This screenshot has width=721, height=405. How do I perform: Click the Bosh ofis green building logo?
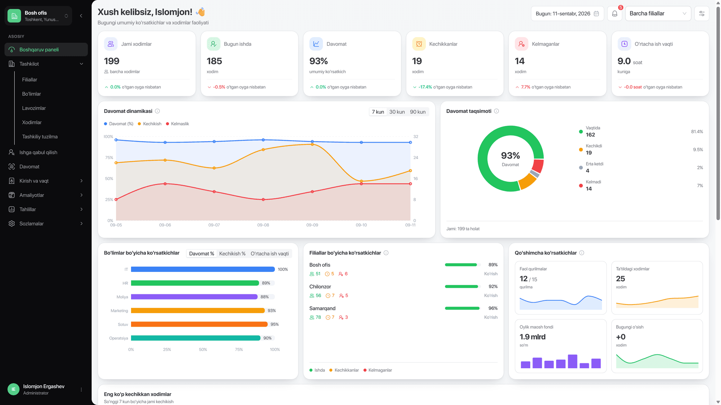click(x=14, y=16)
